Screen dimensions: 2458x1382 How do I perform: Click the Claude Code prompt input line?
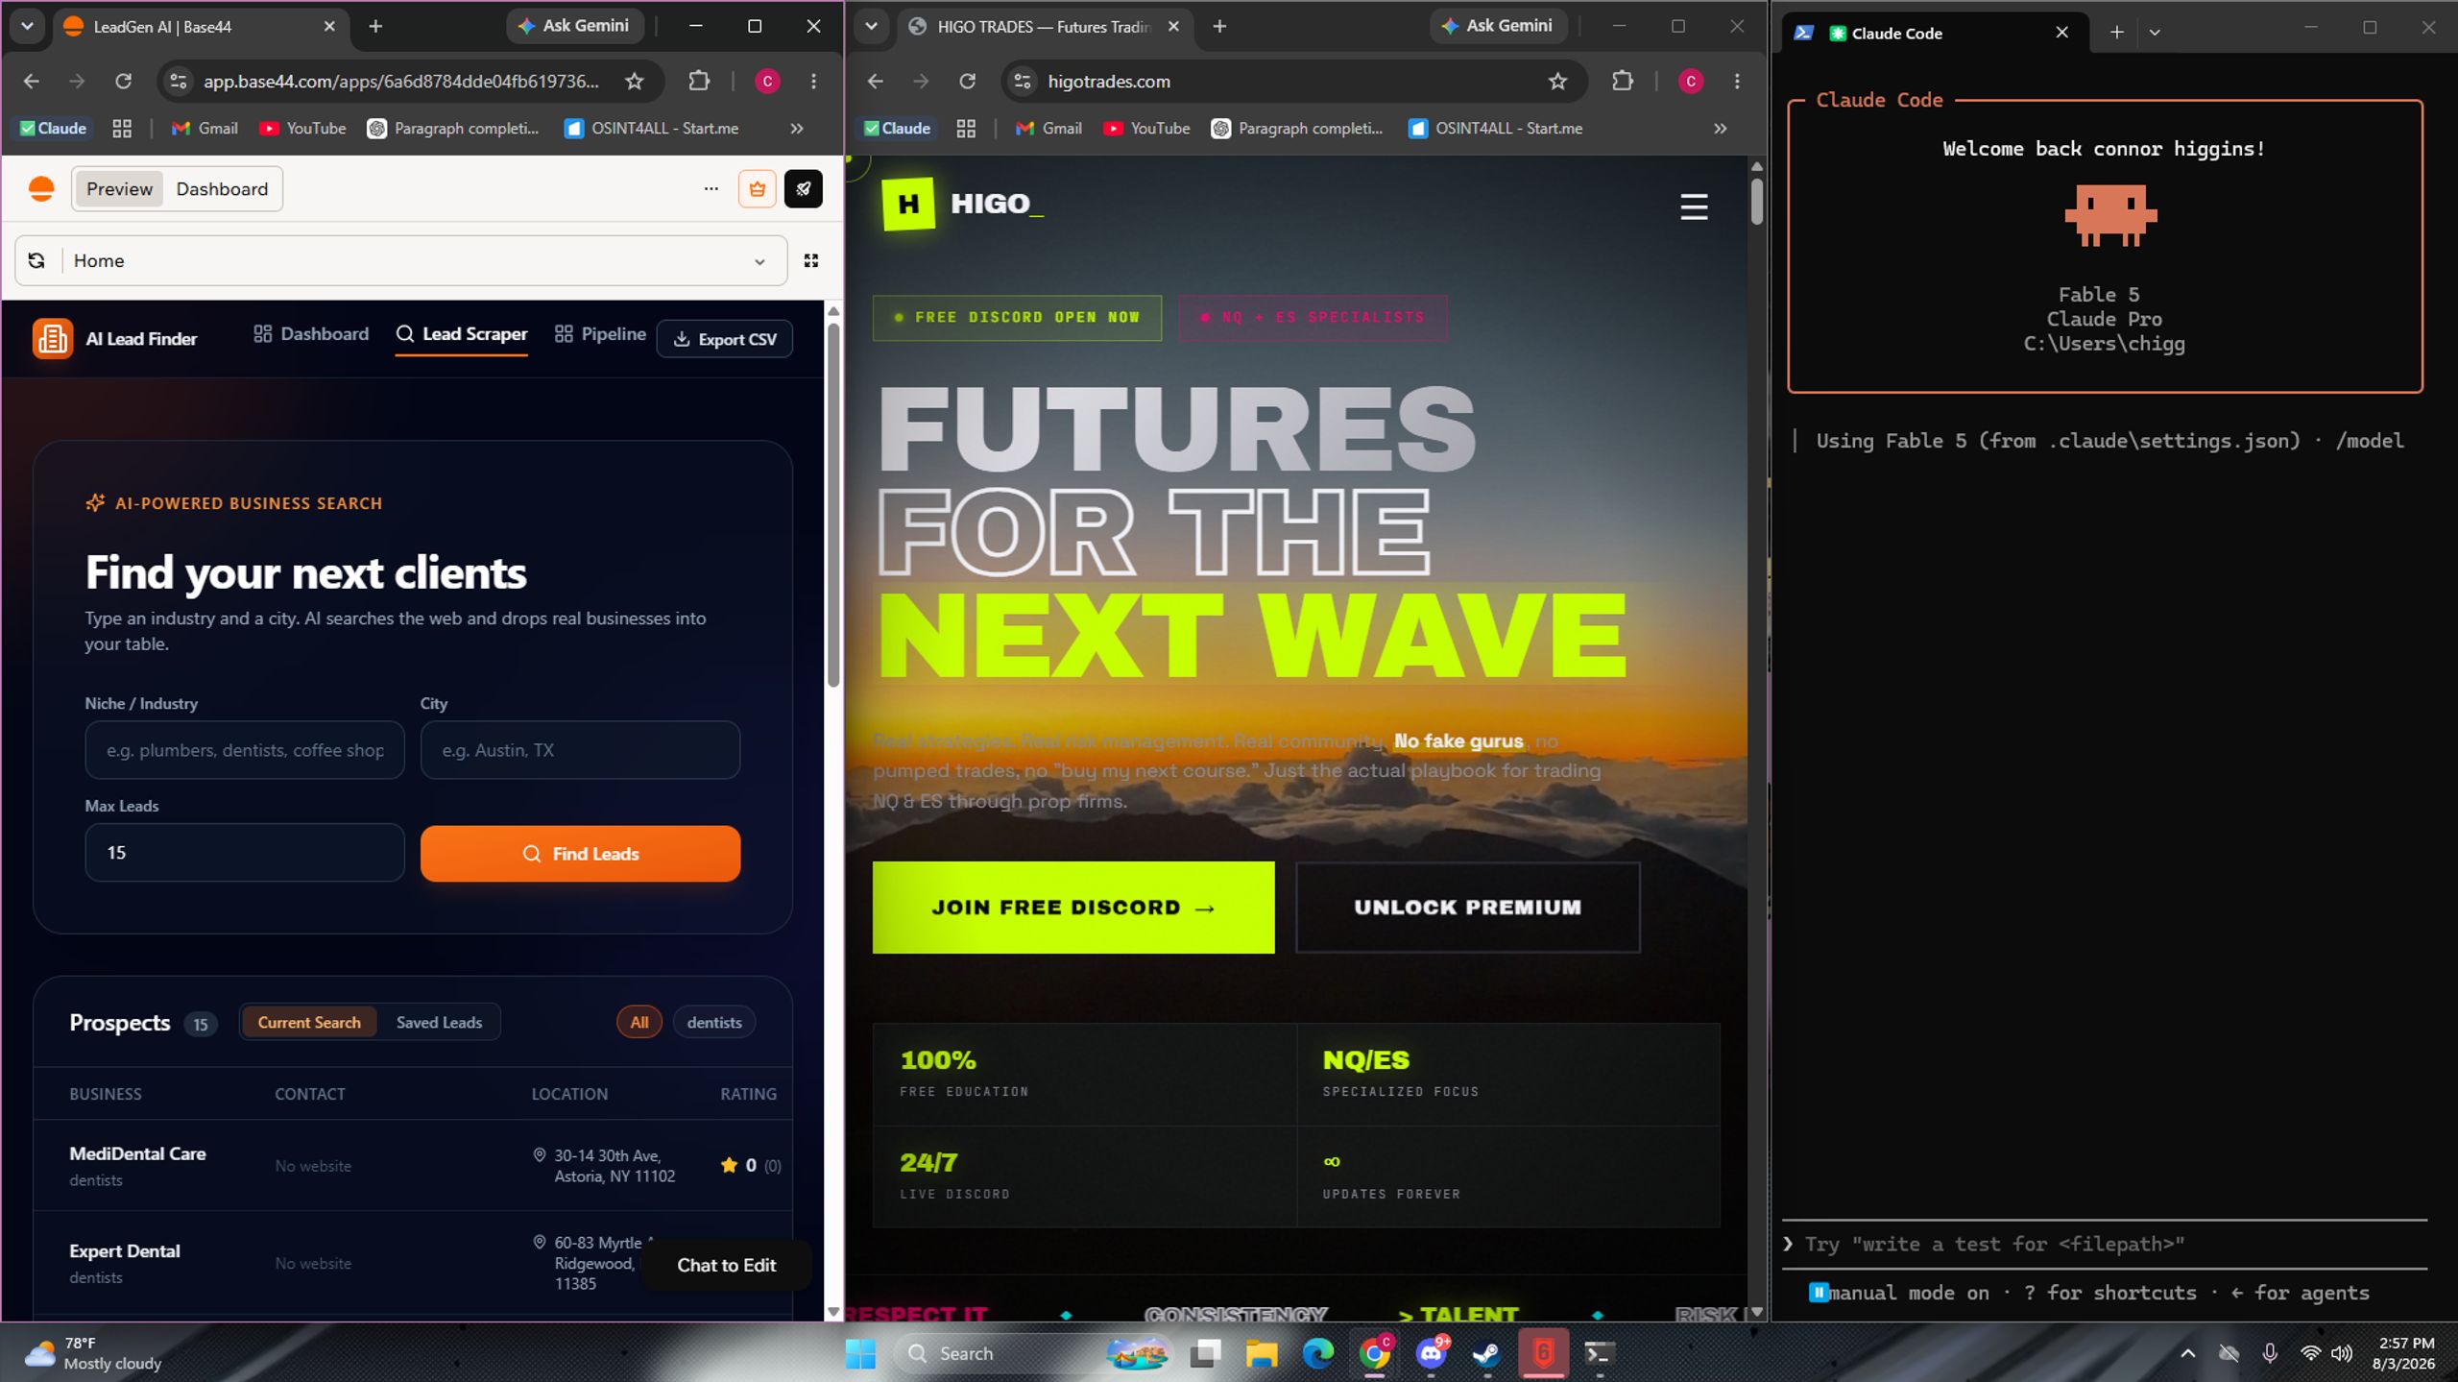tap(2105, 1245)
